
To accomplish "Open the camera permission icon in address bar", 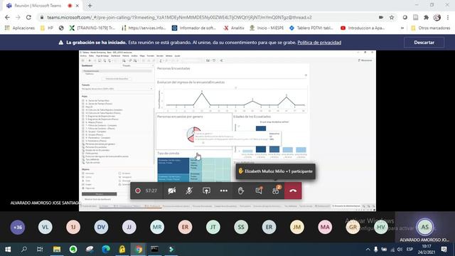I will [381, 17].
